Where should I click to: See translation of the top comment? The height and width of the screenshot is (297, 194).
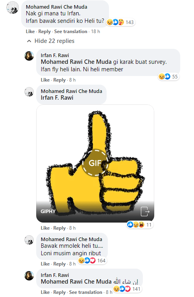tap(70, 32)
